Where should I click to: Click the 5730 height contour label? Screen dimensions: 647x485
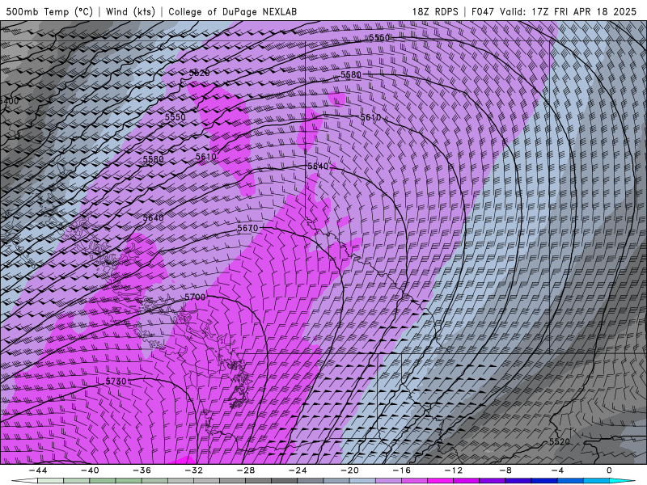click(x=116, y=382)
